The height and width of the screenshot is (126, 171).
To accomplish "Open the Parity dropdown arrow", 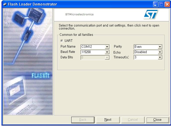I will (x=160, y=47).
